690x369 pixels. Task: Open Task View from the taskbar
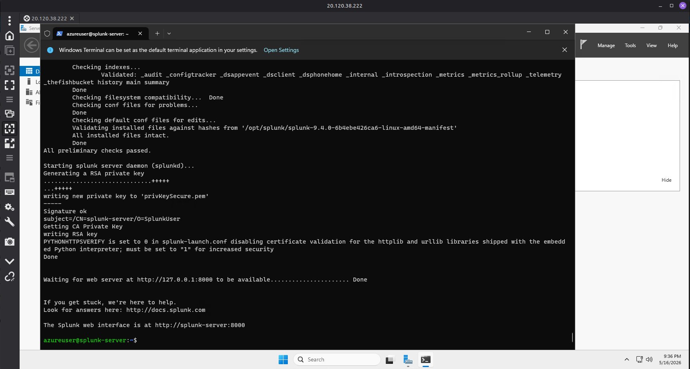click(390, 359)
